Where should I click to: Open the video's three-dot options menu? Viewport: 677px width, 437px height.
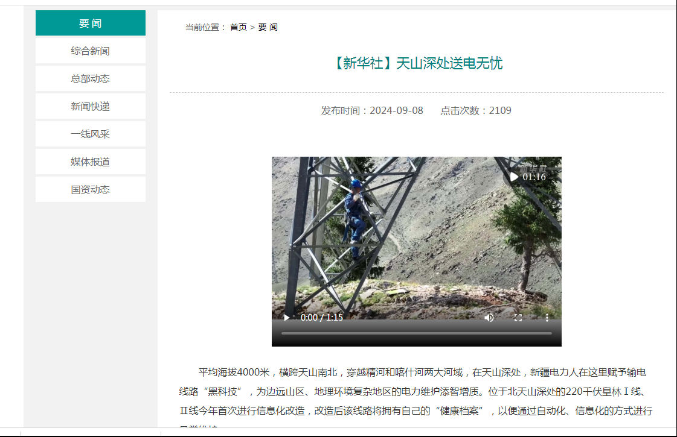(547, 318)
